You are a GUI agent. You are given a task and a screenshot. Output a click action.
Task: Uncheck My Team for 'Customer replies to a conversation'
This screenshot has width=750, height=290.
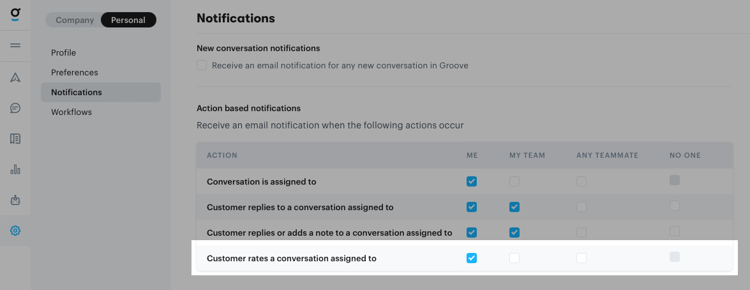[514, 207]
